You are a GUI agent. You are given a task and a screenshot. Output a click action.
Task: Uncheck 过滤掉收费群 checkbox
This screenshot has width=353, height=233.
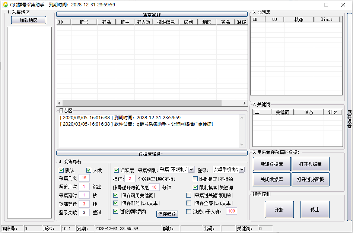pos(115,211)
